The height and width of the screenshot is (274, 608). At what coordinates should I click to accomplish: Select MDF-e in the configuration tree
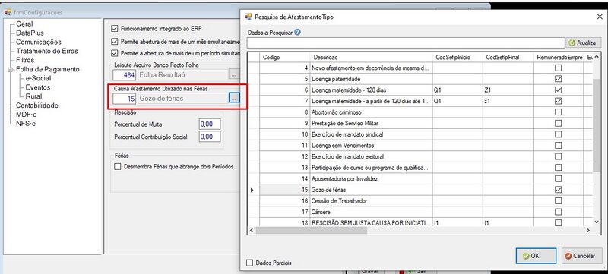point(26,115)
